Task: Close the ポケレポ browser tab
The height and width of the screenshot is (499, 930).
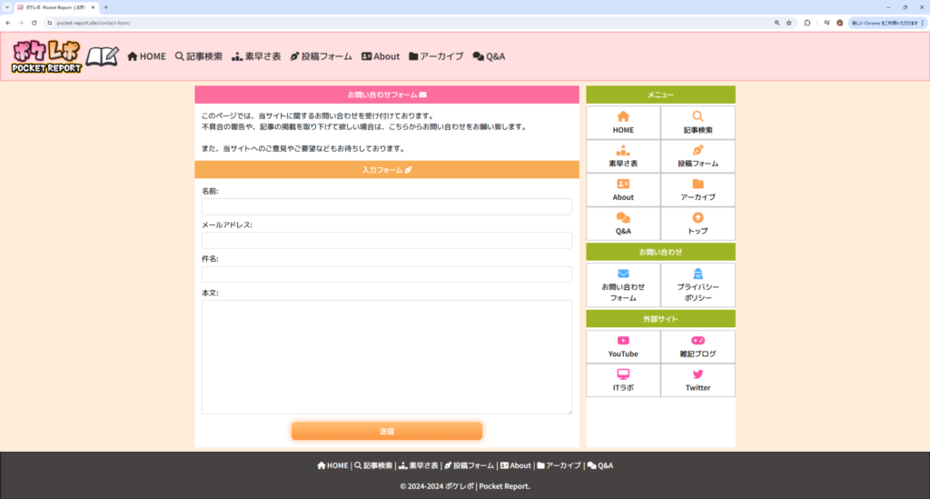Action: tap(94, 7)
